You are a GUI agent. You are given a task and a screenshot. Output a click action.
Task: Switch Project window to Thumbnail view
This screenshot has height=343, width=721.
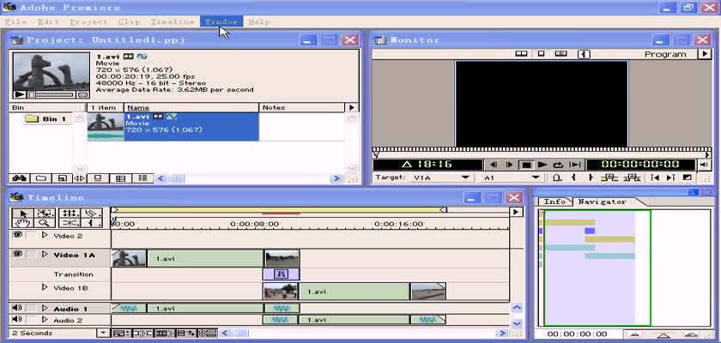pos(120,178)
